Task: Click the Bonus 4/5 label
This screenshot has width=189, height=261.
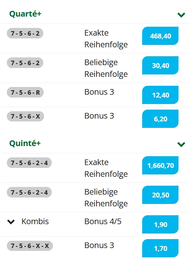Action: pyautogui.click(x=103, y=221)
